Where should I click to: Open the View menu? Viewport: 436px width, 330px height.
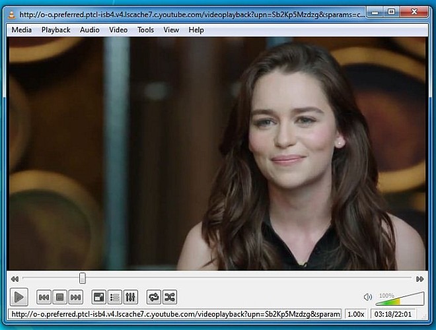(x=171, y=30)
